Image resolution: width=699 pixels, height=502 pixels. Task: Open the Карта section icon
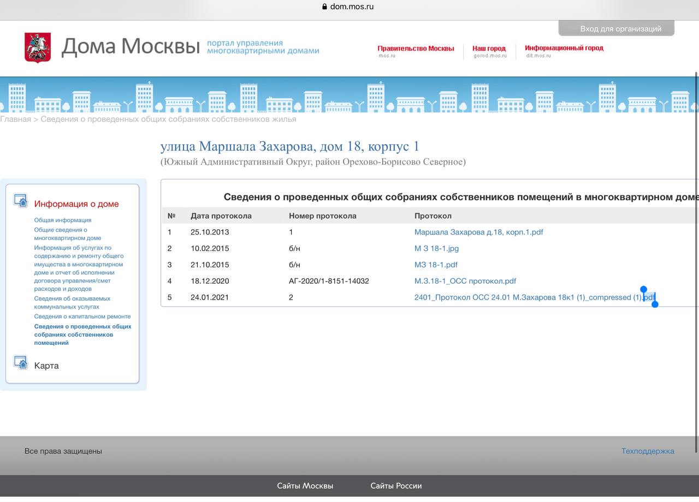click(21, 363)
